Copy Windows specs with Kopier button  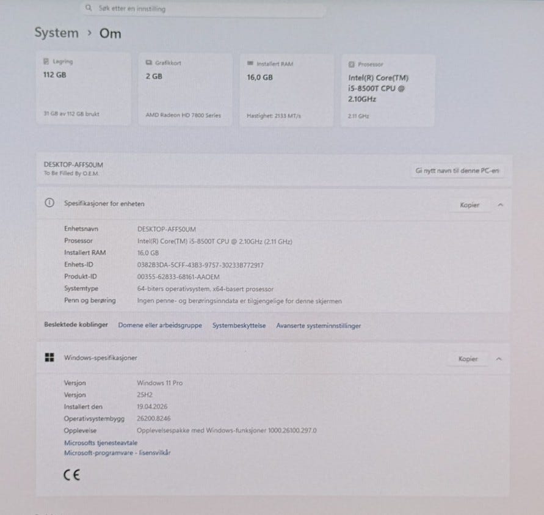coord(468,359)
